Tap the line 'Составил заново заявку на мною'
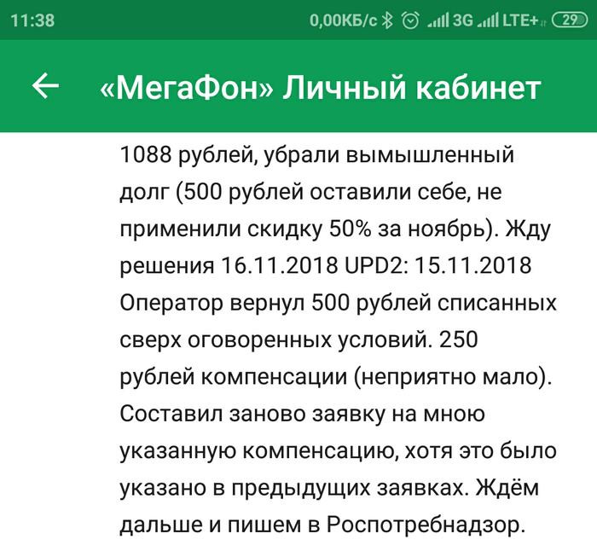597x557 pixels. (303, 414)
